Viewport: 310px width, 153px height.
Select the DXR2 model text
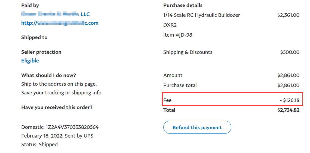point(170,25)
